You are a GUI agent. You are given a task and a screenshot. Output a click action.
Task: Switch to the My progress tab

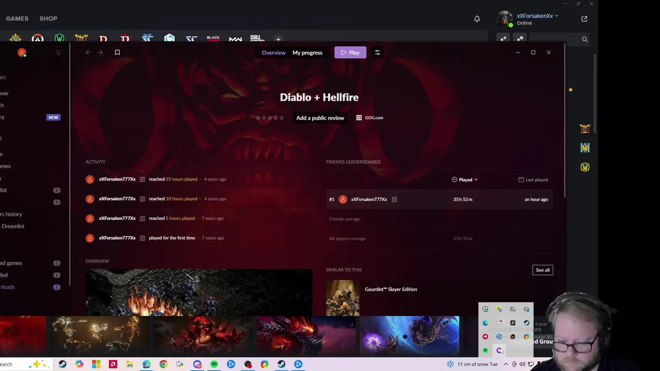click(x=307, y=53)
